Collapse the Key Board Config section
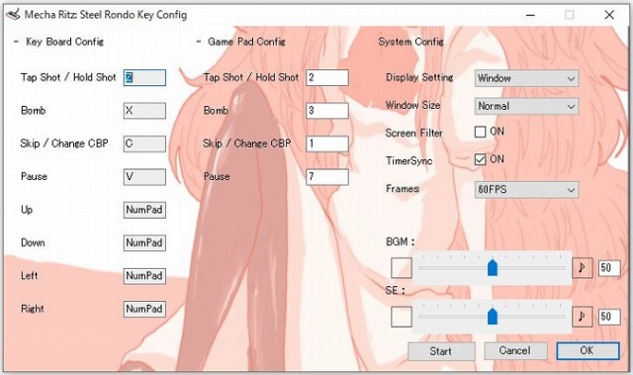The height and width of the screenshot is (375, 633). [x=16, y=42]
